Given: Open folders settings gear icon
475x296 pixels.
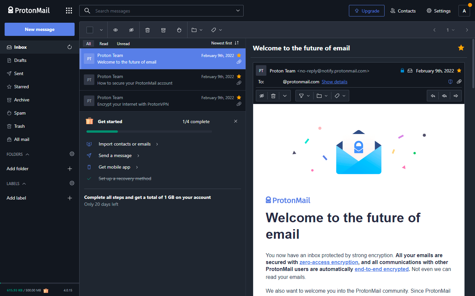Looking at the screenshot, I should point(72,154).
